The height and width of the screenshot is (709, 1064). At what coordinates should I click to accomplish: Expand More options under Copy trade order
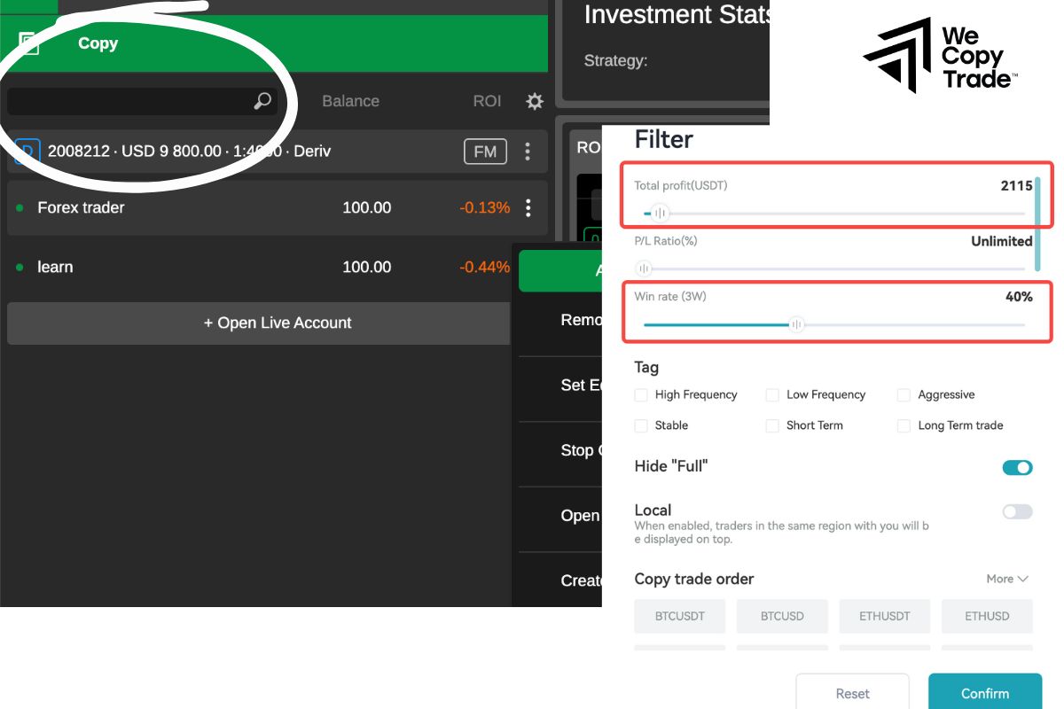(x=1006, y=579)
